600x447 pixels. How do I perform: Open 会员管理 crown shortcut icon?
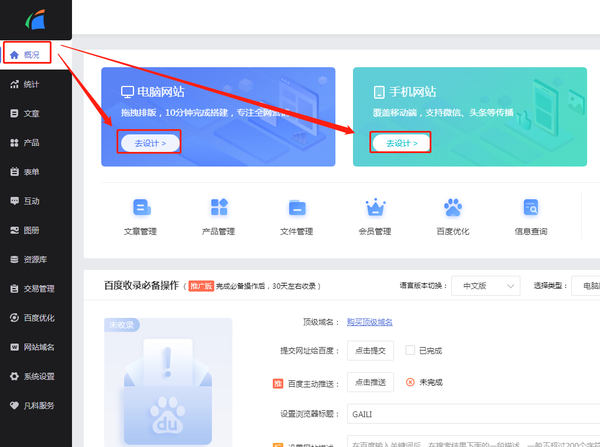click(x=375, y=207)
